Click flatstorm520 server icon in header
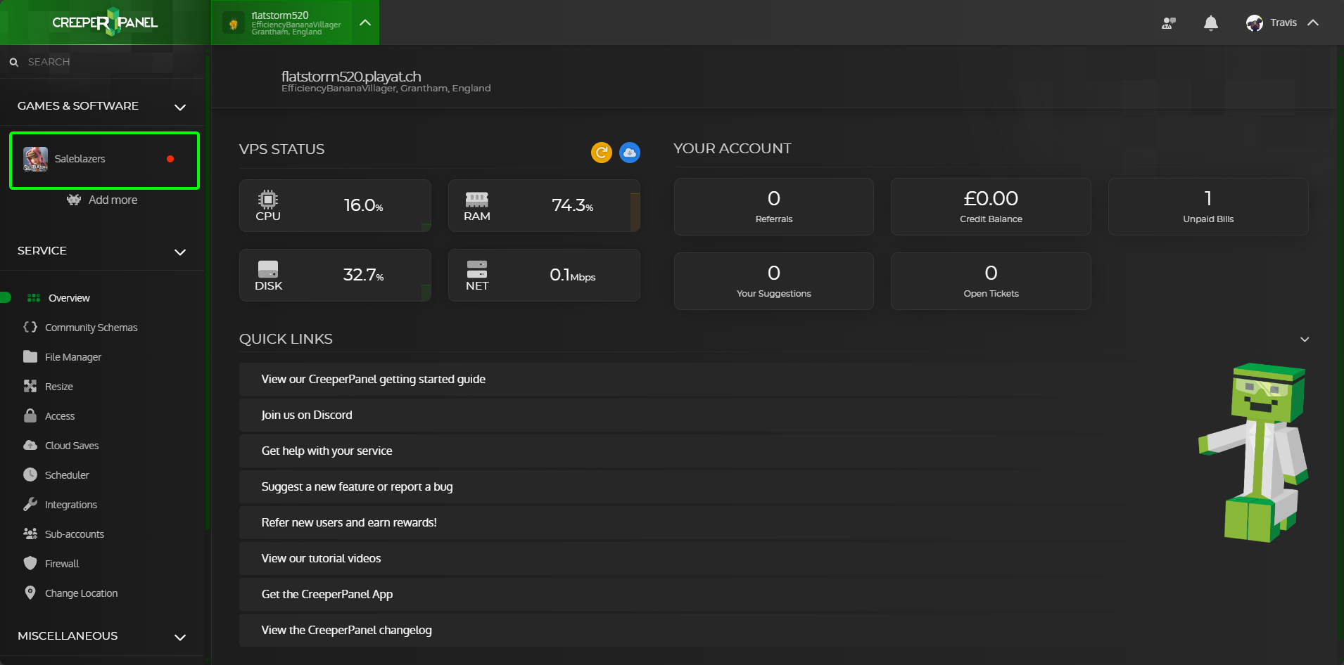1344x665 pixels. [x=234, y=23]
